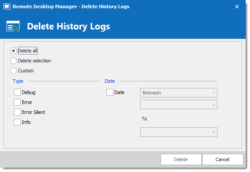Screen dimensions: 250x172
Task: Click the history log magnifier header icon
Action: pos(13,26)
